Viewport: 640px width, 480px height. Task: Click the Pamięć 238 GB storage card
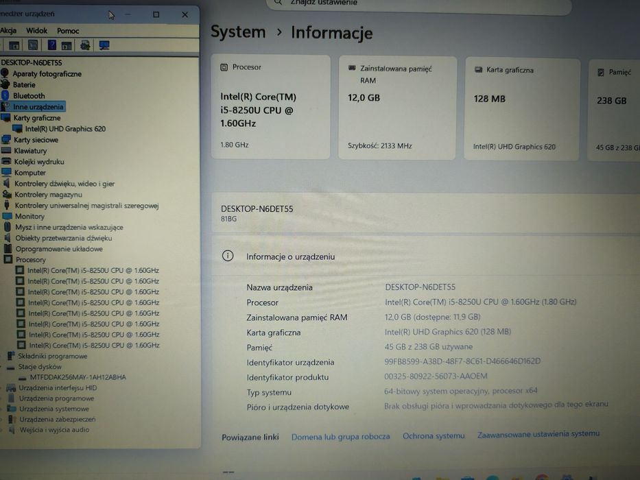point(614,110)
